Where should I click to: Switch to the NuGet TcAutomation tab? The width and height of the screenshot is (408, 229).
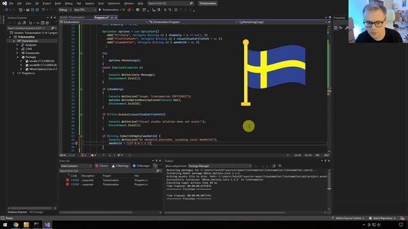72,17
